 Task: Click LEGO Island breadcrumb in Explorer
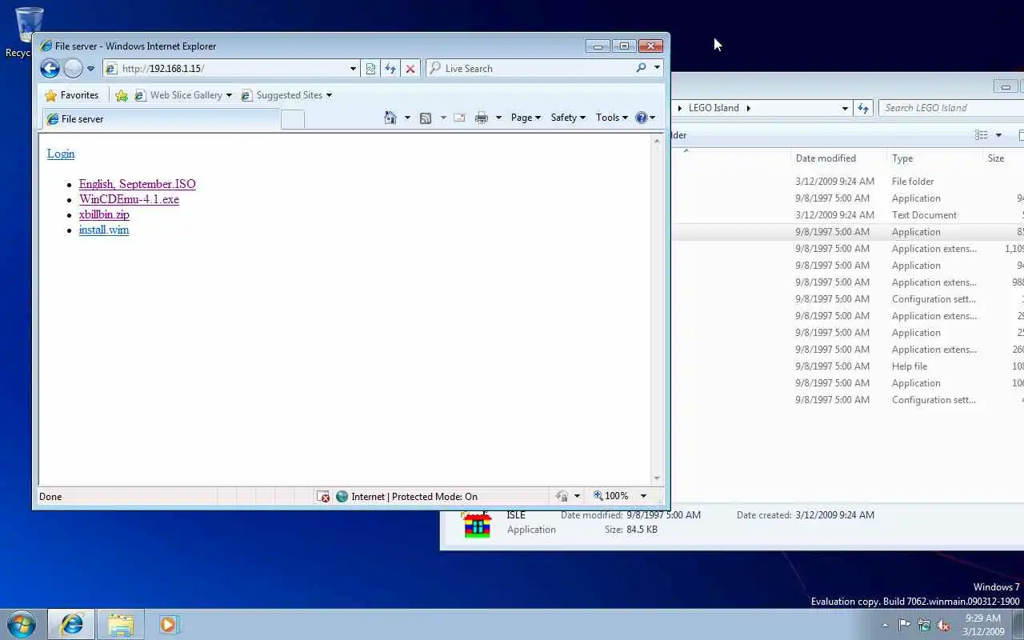pyautogui.click(x=714, y=108)
